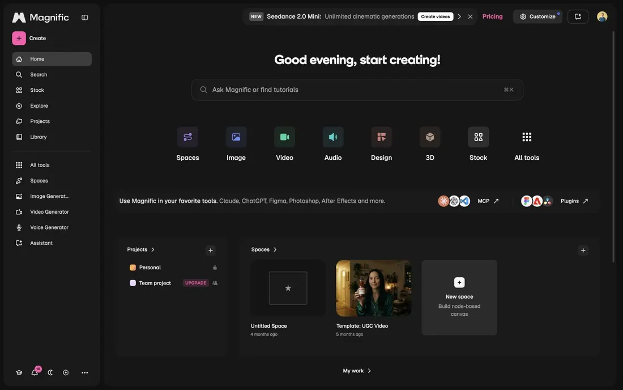623x390 pixels.
Task: Open Image Generator in the sidebar
Action: 52,196
